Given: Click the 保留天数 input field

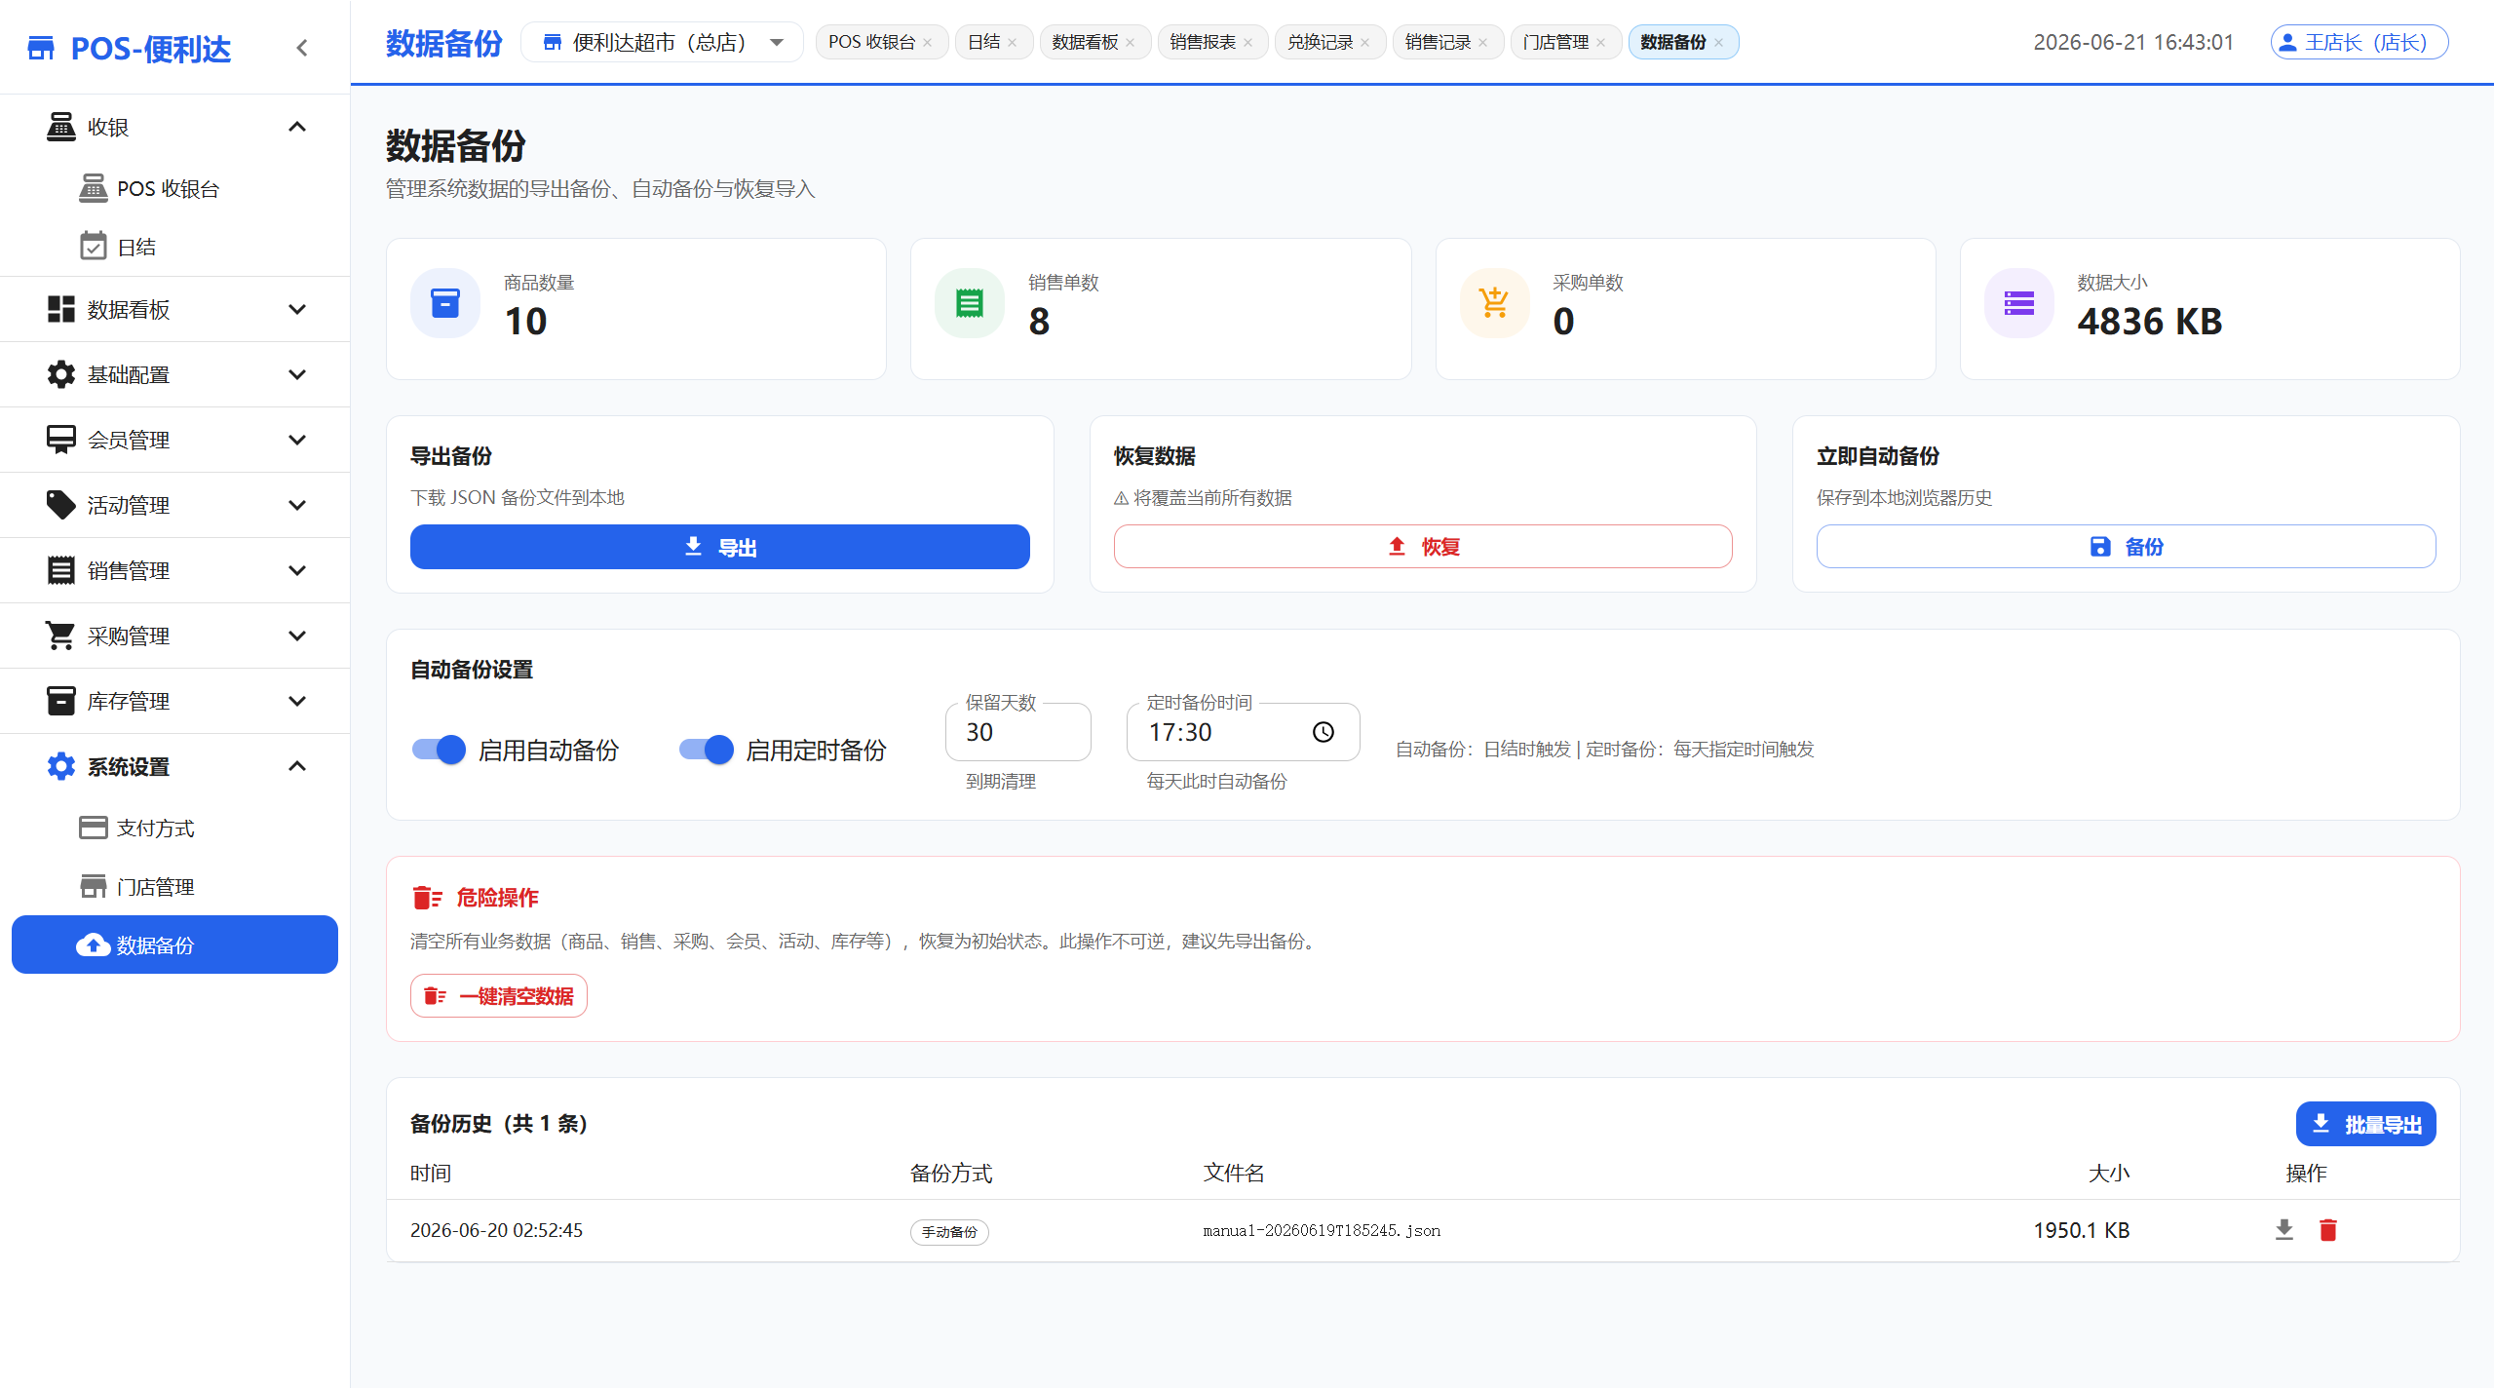Looking at the screenshot, I should pos(1017,732).
